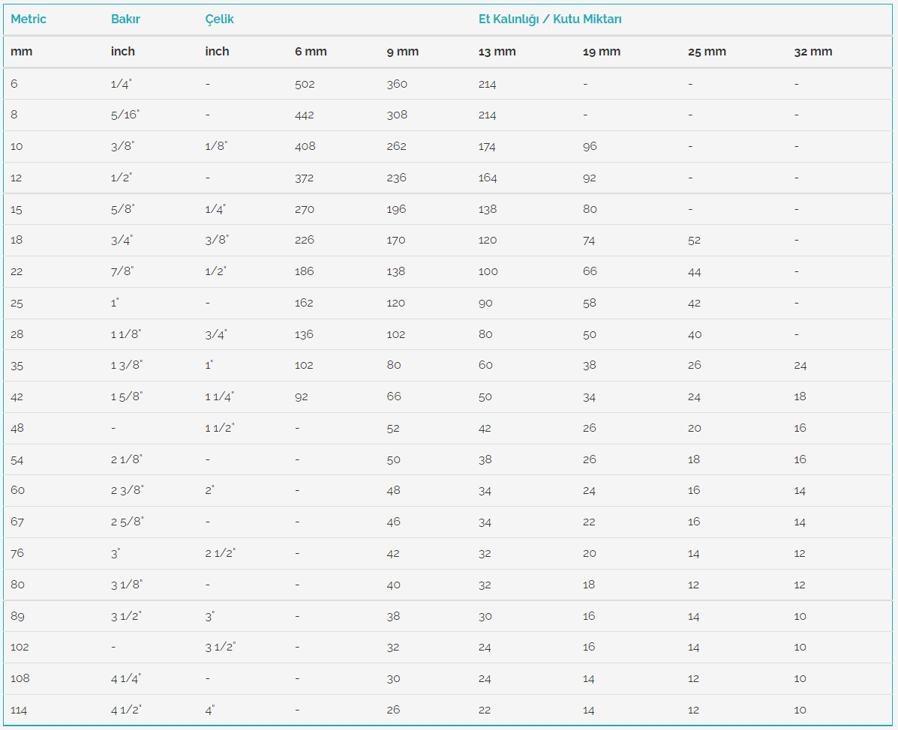The height and width of the screenshot is (730, 898).
Task: Click the 96 value in the 19 mm column
Action: click(x=590, y=146)
